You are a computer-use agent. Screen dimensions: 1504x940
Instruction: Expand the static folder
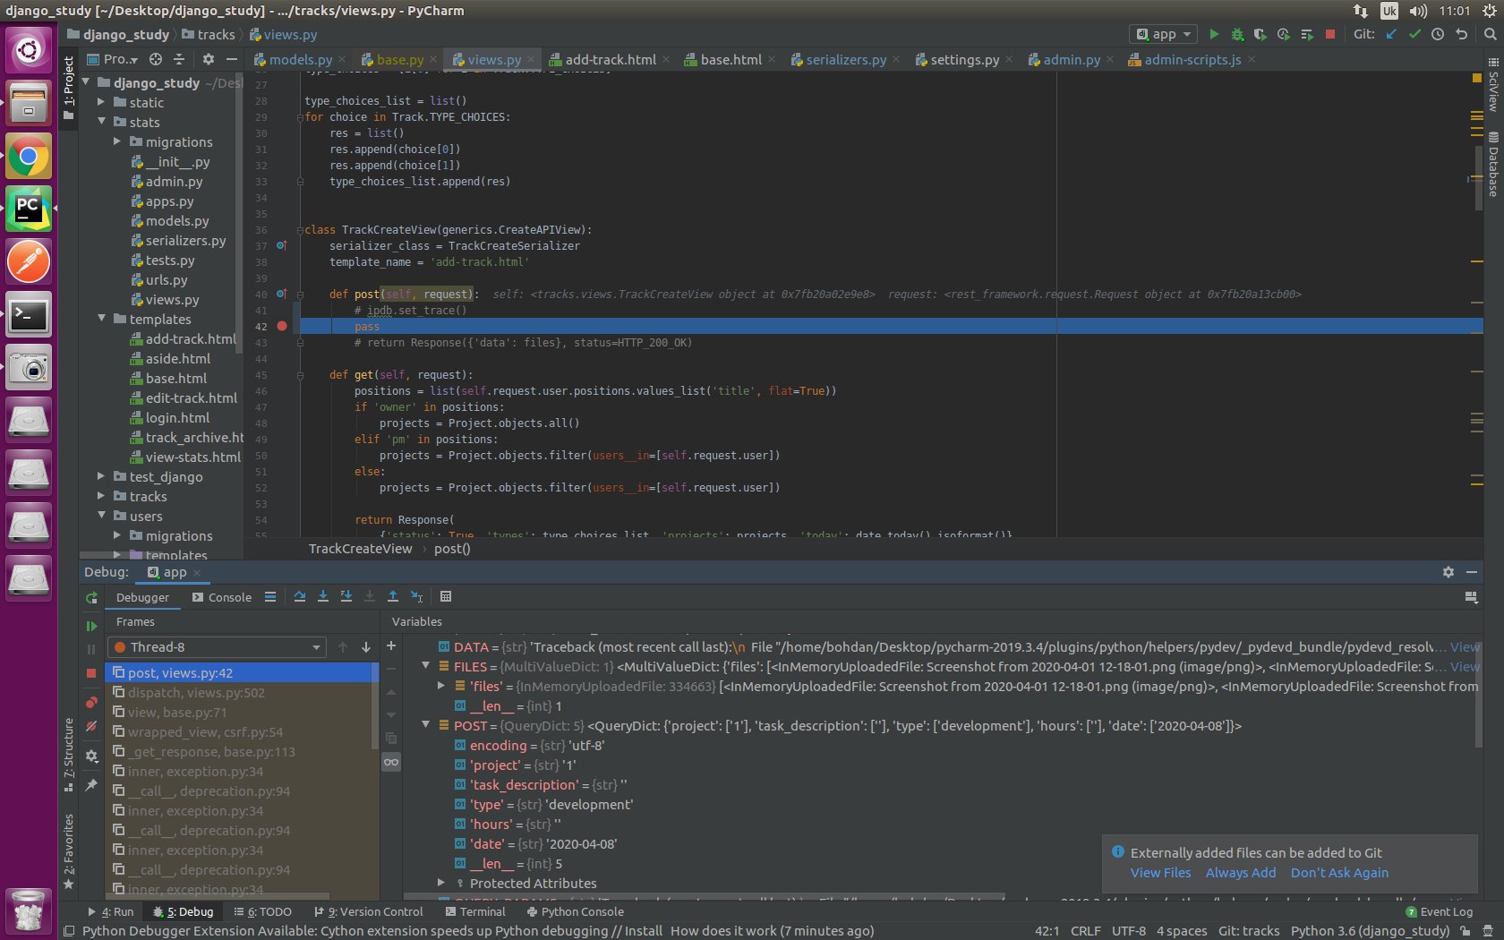(102, 102)
